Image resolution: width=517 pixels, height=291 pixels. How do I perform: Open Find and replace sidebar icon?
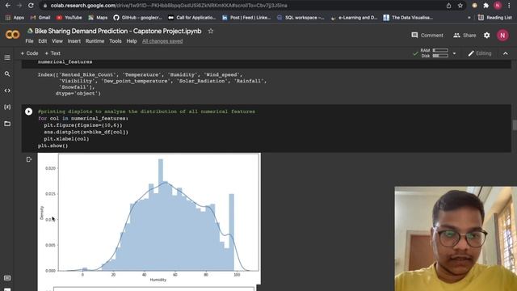tap(7, 74)
